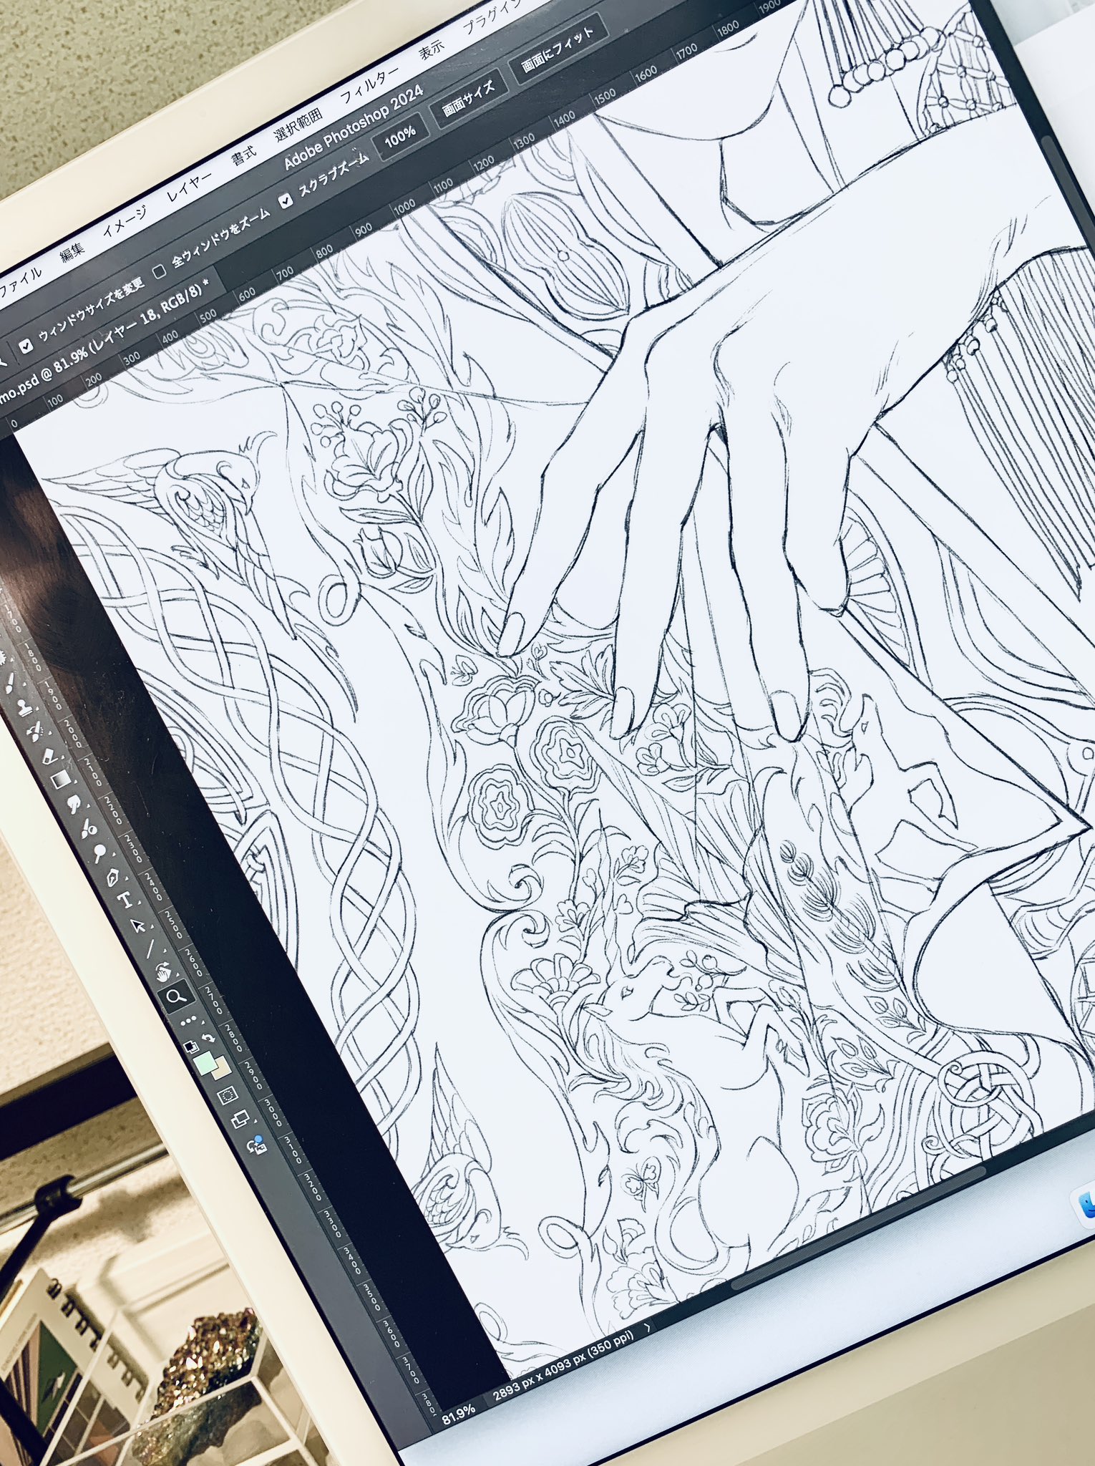Select the Gradient tool
Viewport: 1095px width, 1466px height.
click(x=61, y=780)
